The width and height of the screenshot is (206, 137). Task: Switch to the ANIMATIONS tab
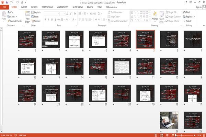(x=63, y=7)
